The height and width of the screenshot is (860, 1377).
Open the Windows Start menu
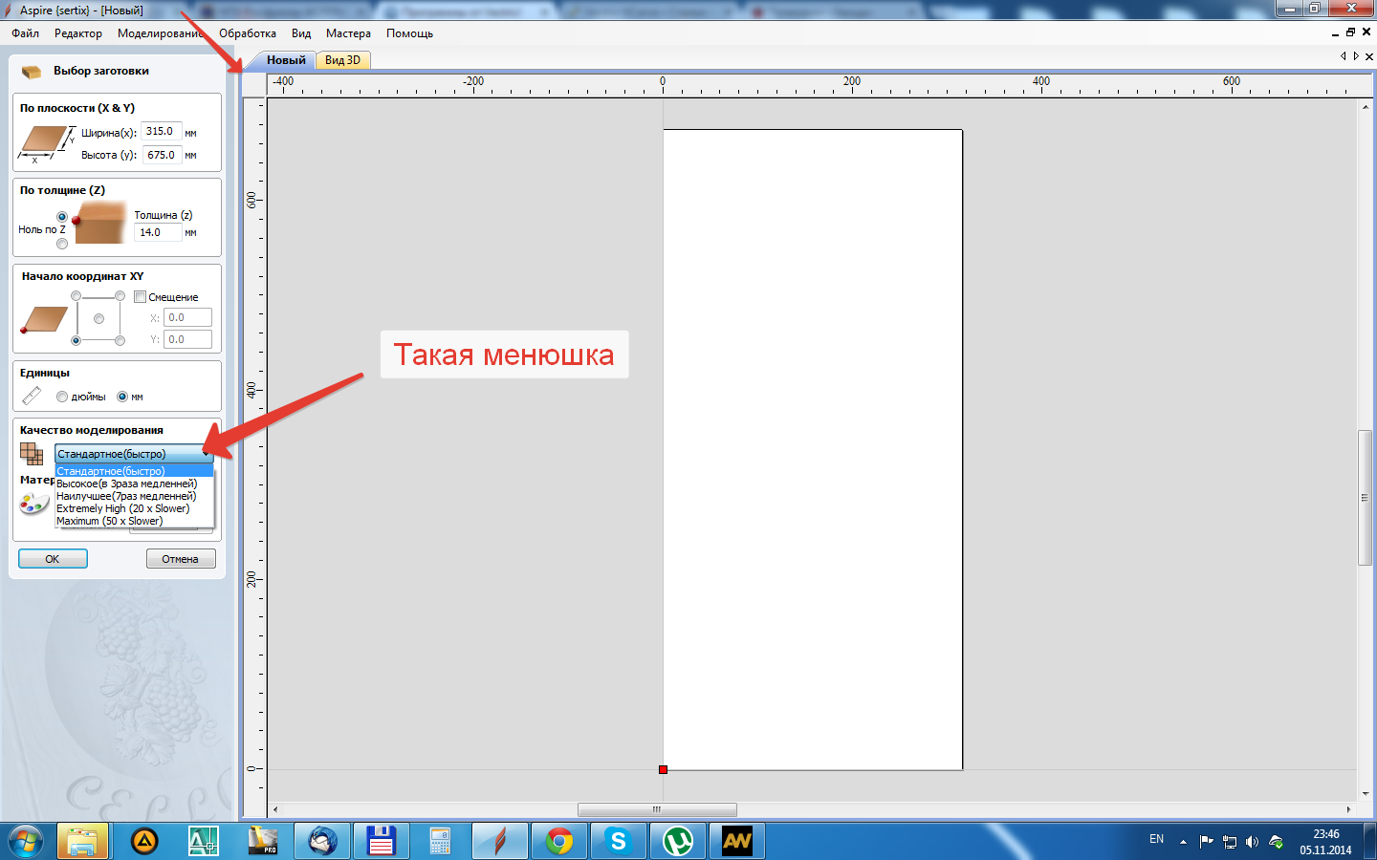pos(26,841)
